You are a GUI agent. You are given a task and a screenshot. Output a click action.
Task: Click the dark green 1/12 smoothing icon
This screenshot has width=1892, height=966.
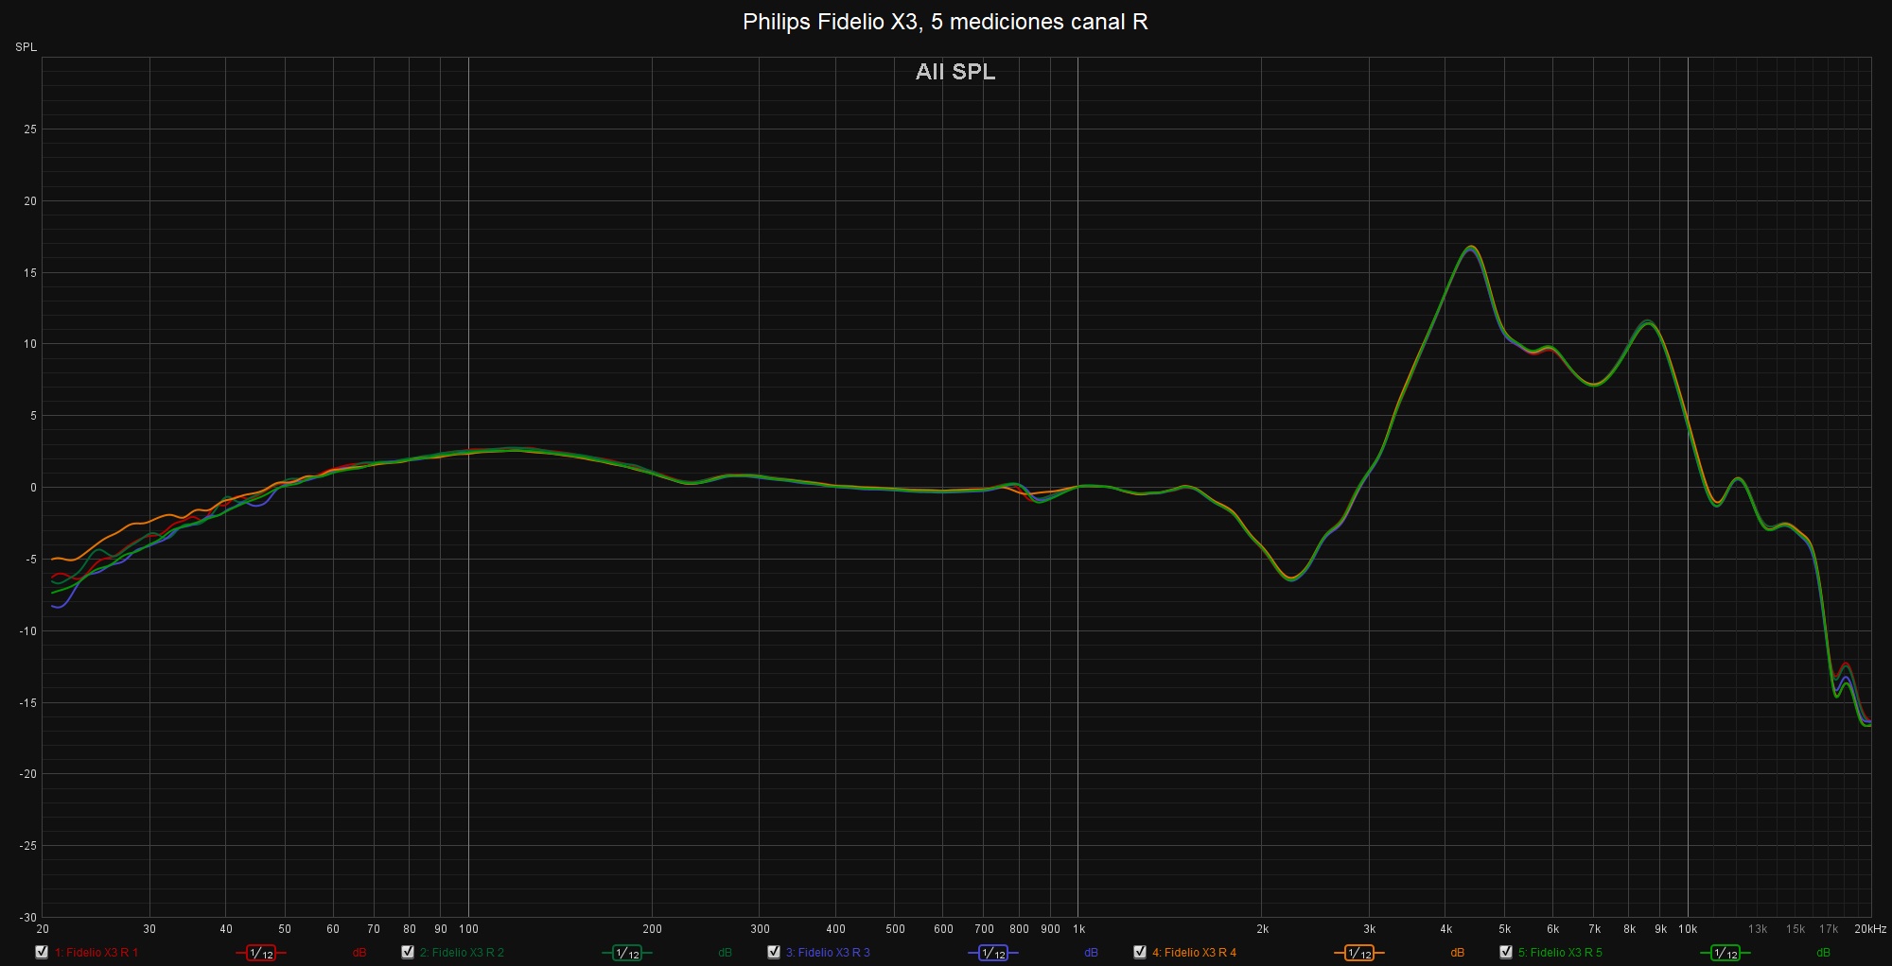627,953
